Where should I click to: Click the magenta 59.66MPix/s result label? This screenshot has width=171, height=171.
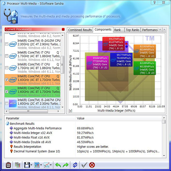pyautogui.click(x=97, y=63)
